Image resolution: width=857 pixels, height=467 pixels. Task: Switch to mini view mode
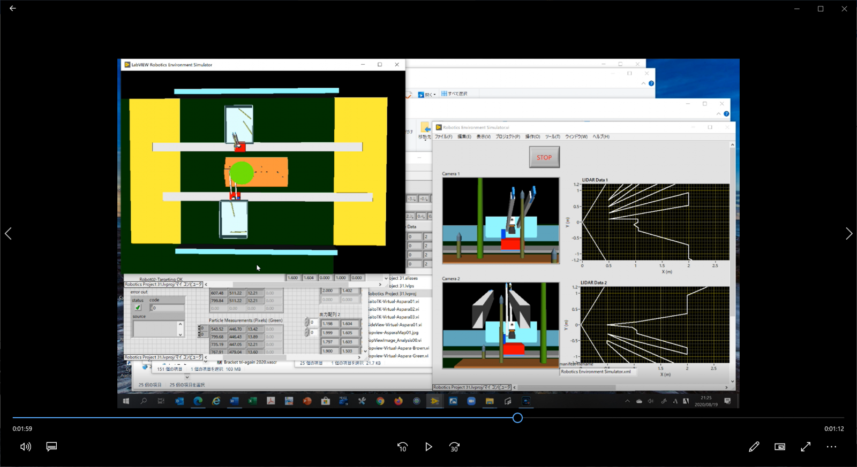click(x=780, y=447)
